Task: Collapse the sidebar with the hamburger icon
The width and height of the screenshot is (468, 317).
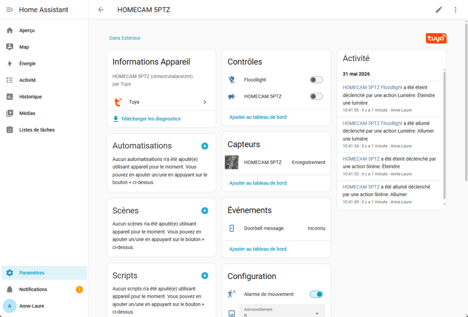Action: (10, 10)
